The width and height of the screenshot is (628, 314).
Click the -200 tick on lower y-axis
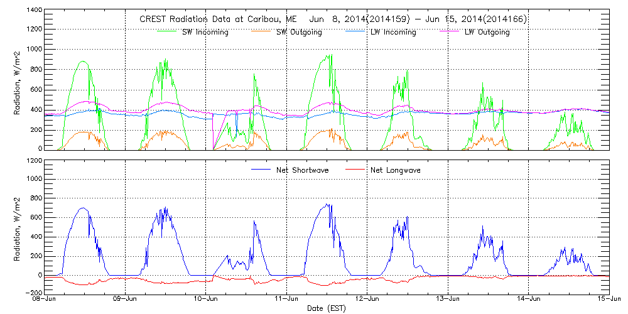click(x=33, y=293)
